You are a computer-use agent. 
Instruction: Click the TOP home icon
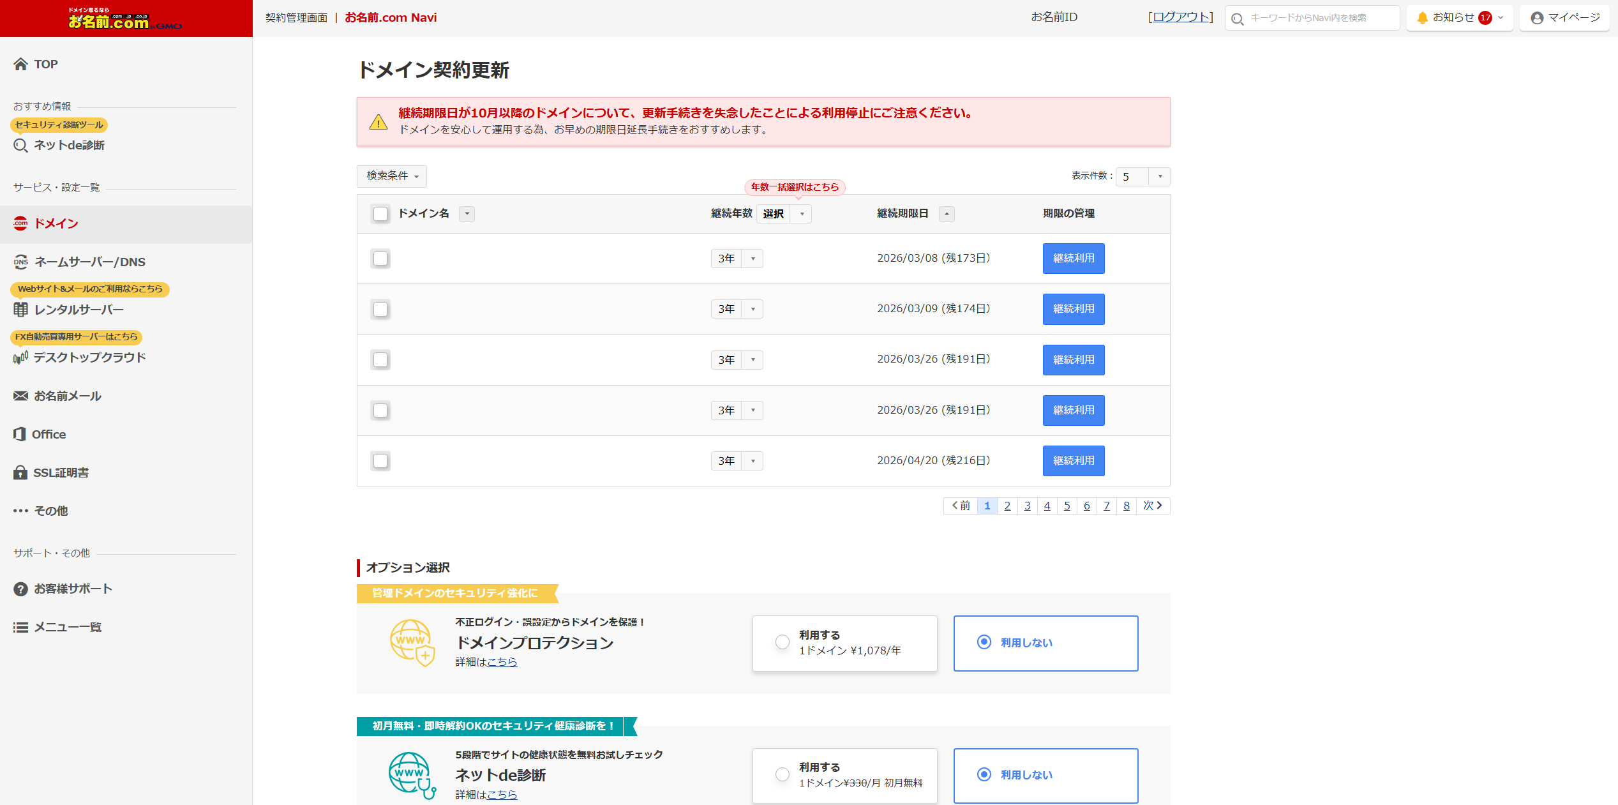tap(21, 64)
